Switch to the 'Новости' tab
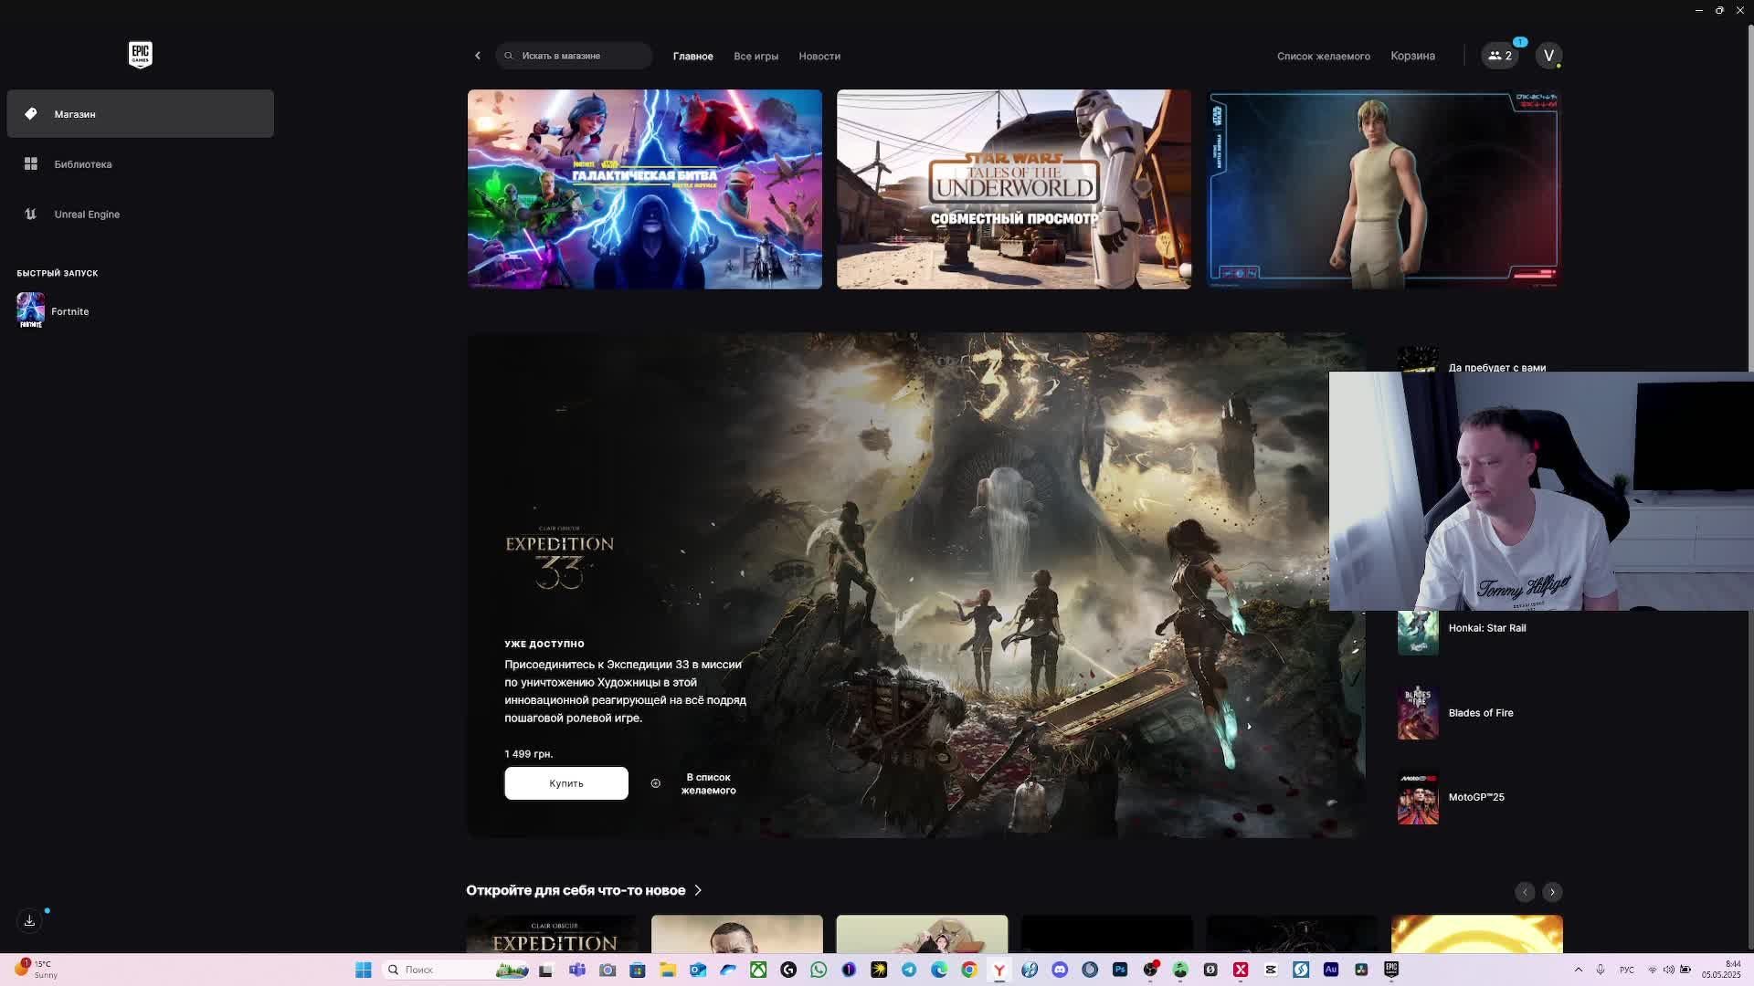 tap(819, 57)
